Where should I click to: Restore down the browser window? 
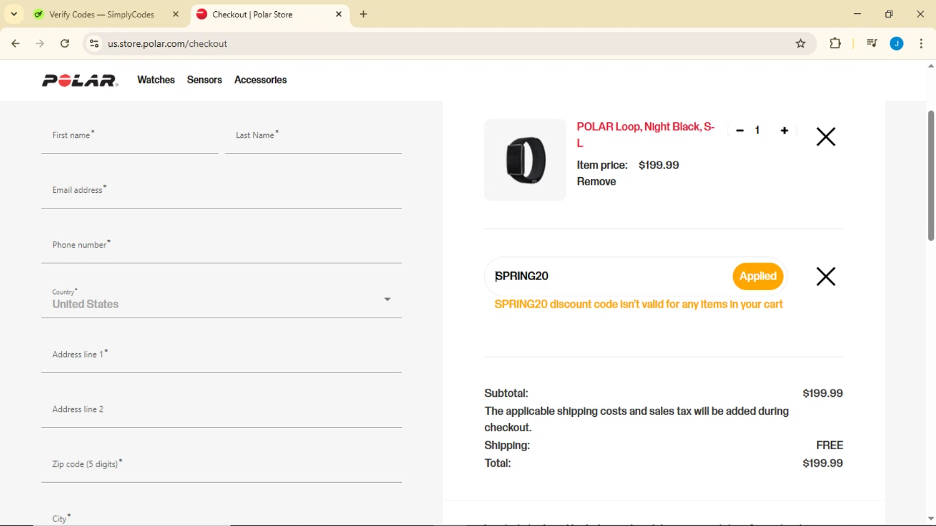pyautogui.click(x=889, y=14)
